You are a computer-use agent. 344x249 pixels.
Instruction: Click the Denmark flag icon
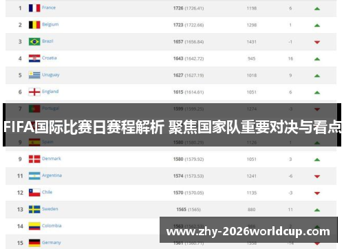[34, 159]
